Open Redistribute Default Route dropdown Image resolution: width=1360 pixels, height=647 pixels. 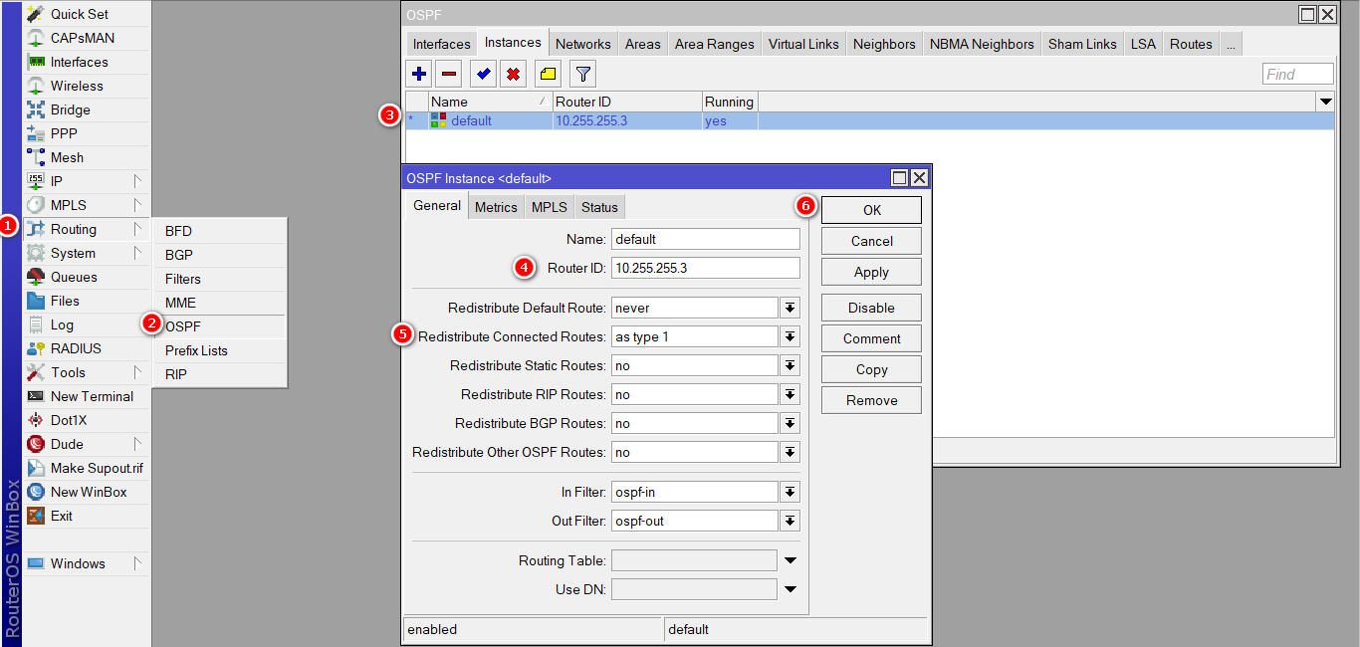(x=791, y=308)
